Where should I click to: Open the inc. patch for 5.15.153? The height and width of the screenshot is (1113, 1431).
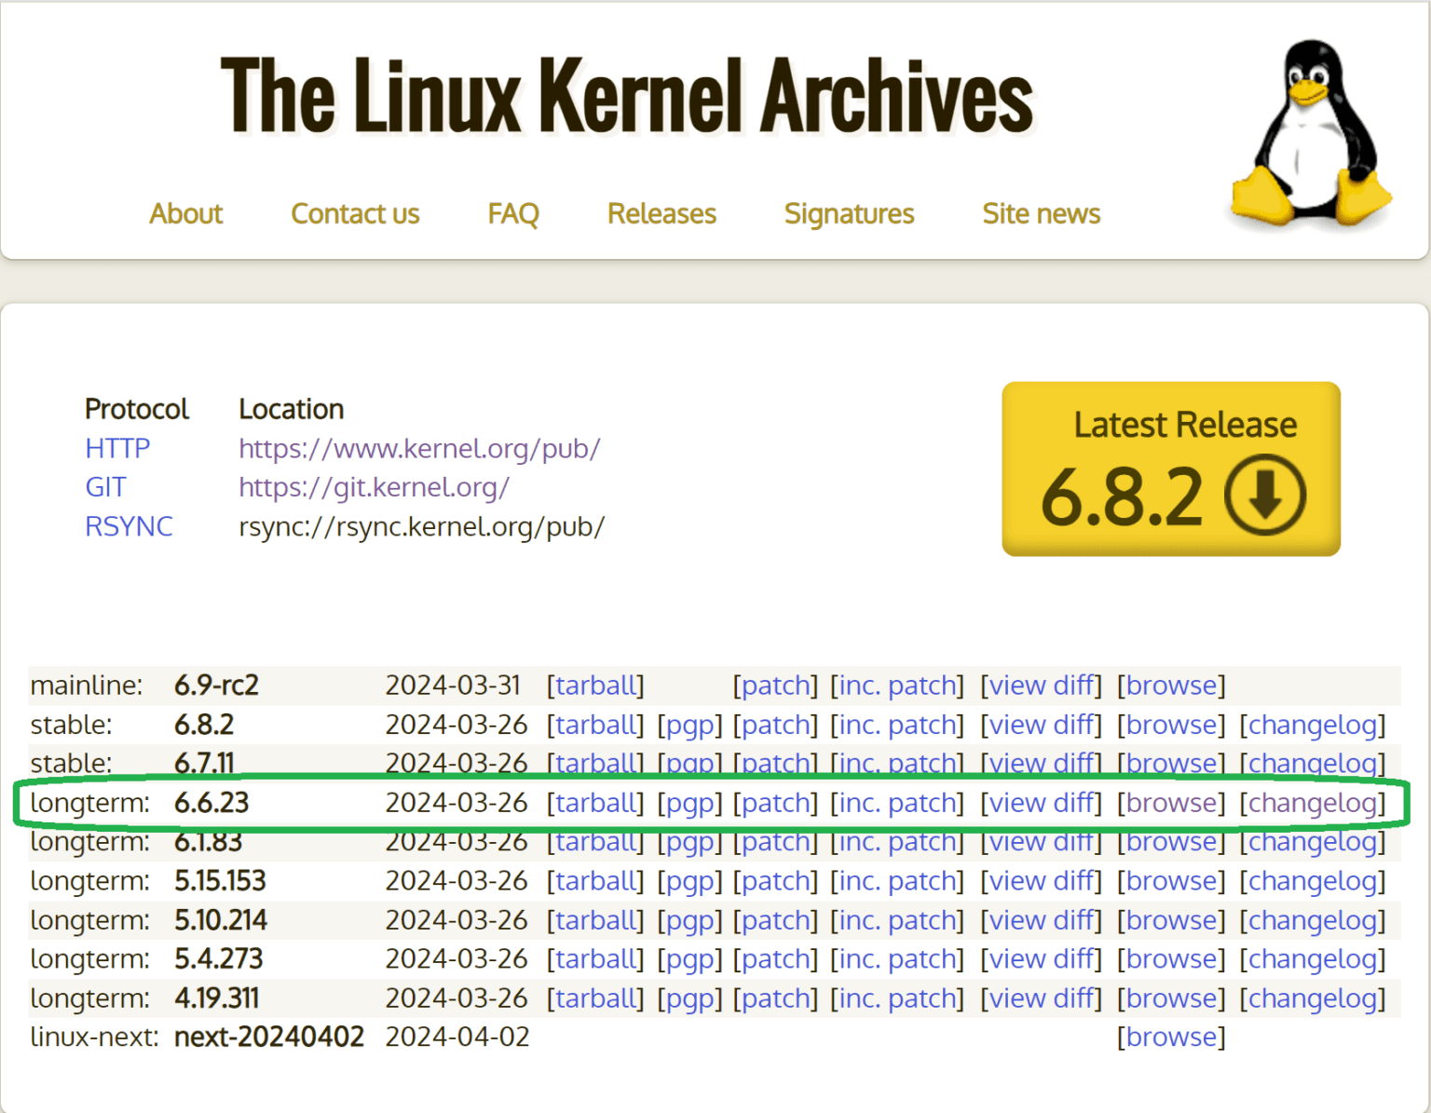click(x=896, y=880)
